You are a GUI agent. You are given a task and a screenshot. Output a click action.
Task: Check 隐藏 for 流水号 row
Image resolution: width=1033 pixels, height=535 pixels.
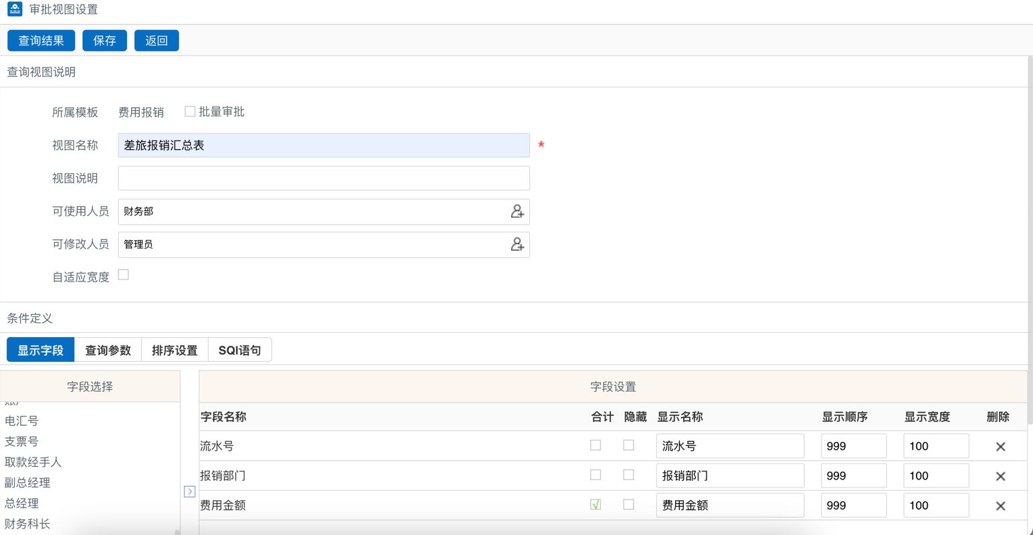[628, 445]
